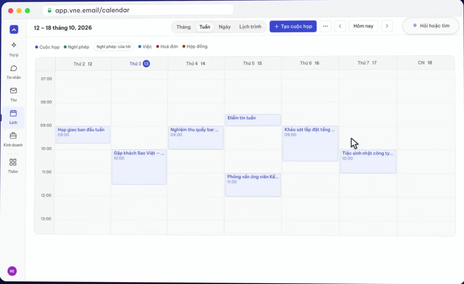The height and width of the screenshot is (284, 464).
Task: Toggle Cuộc họp category filter
Action: tap(47, 47)
